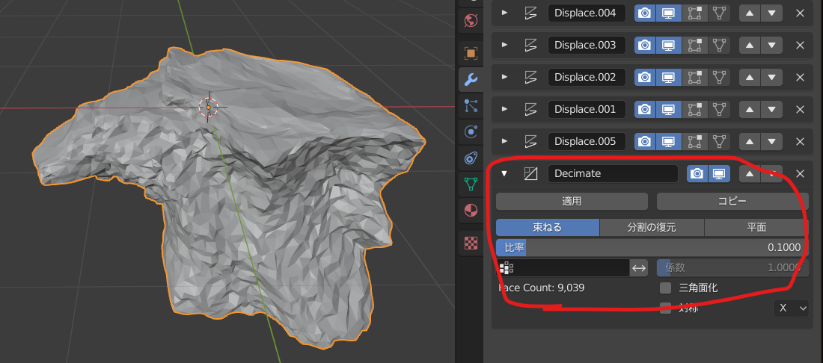Switch to 分割の復元 un-subdivide mode
Viewport: 823px width, 363px height.
[652, 227]
